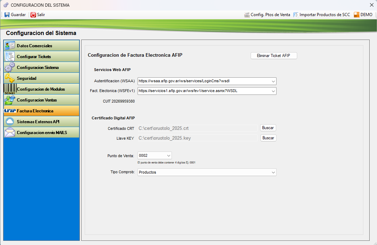Click the red Salir power icon
This screenshot has width=377, height=245.
click(x=33, y=15)
